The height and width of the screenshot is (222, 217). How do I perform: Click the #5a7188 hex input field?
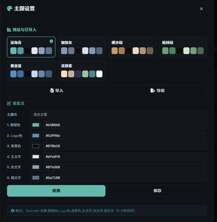[x=125, y=178]
